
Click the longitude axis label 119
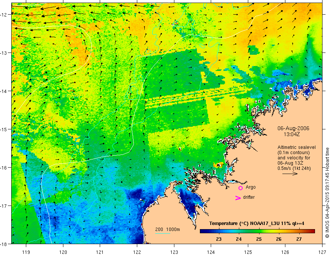pos(26,252)
